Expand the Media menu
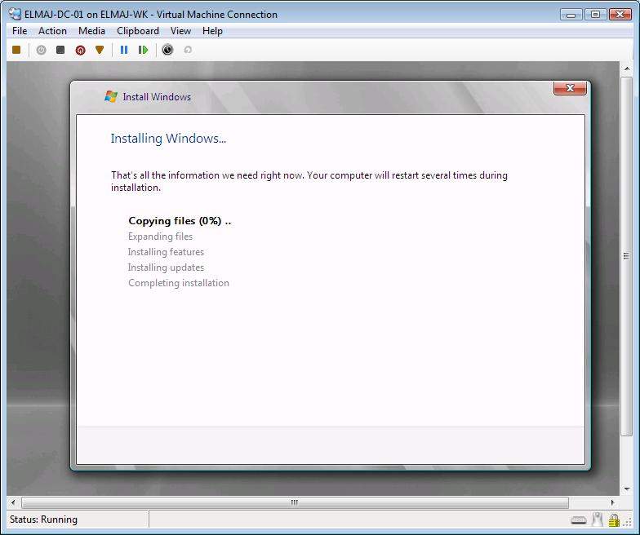This screenshot has height=535, width=640. click(x=91, y=31)
